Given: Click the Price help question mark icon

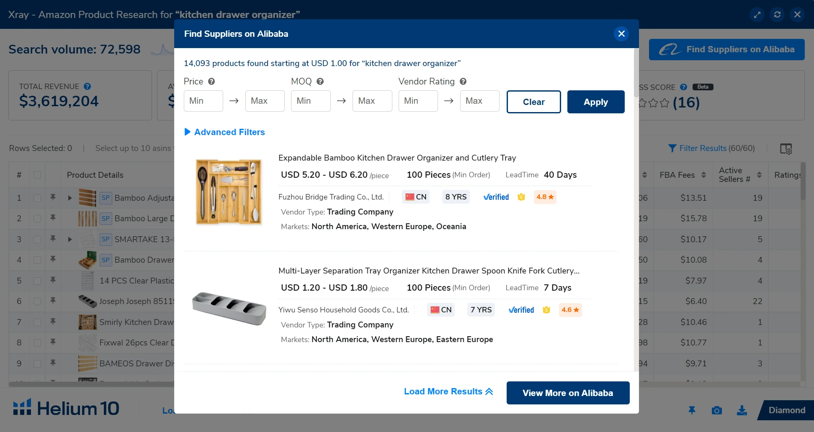Looking at the screenshot, I should point(211,82).
